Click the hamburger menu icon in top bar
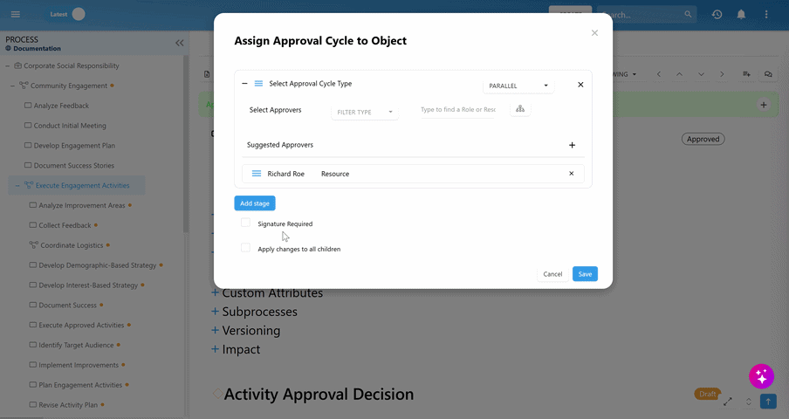The image size is (789, 419). [x=15, y=14]
